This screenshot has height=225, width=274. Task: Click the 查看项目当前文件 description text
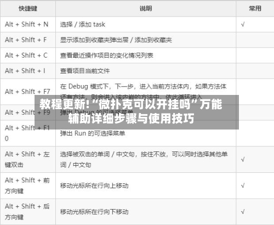point(85,71)
